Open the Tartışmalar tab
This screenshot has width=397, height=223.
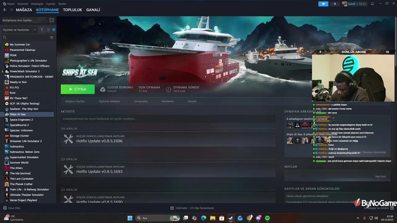pos(141,101)
